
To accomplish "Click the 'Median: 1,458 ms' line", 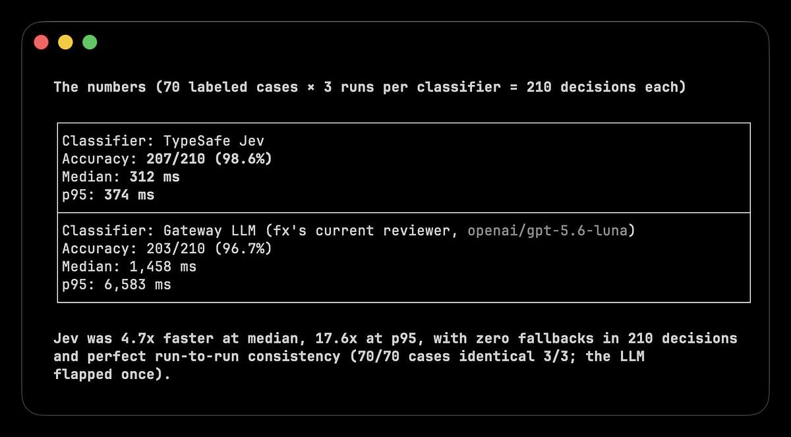I will pos(129,266).
